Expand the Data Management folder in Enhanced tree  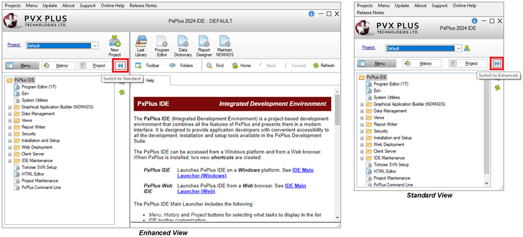click(10, 113)
